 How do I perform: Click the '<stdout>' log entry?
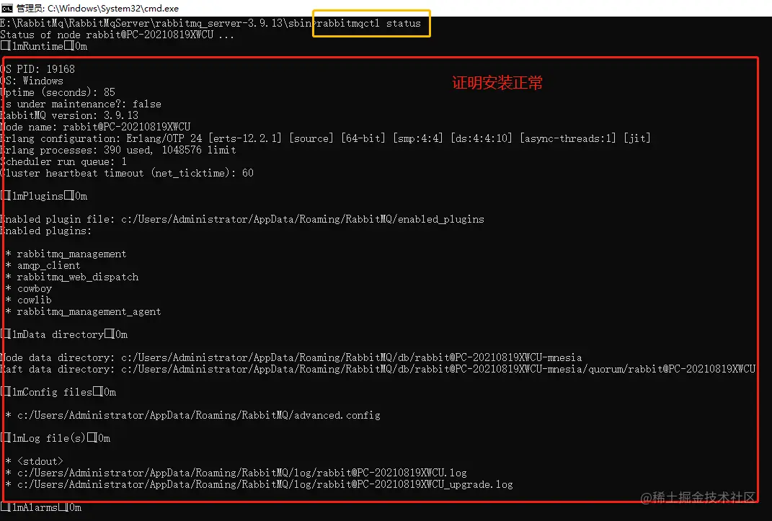35,461
